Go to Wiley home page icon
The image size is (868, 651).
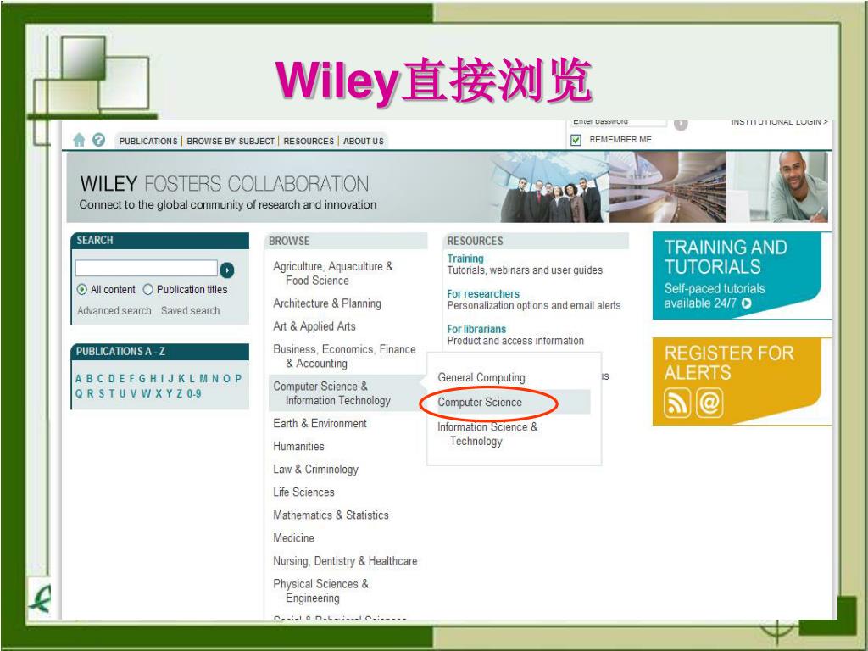79,140
